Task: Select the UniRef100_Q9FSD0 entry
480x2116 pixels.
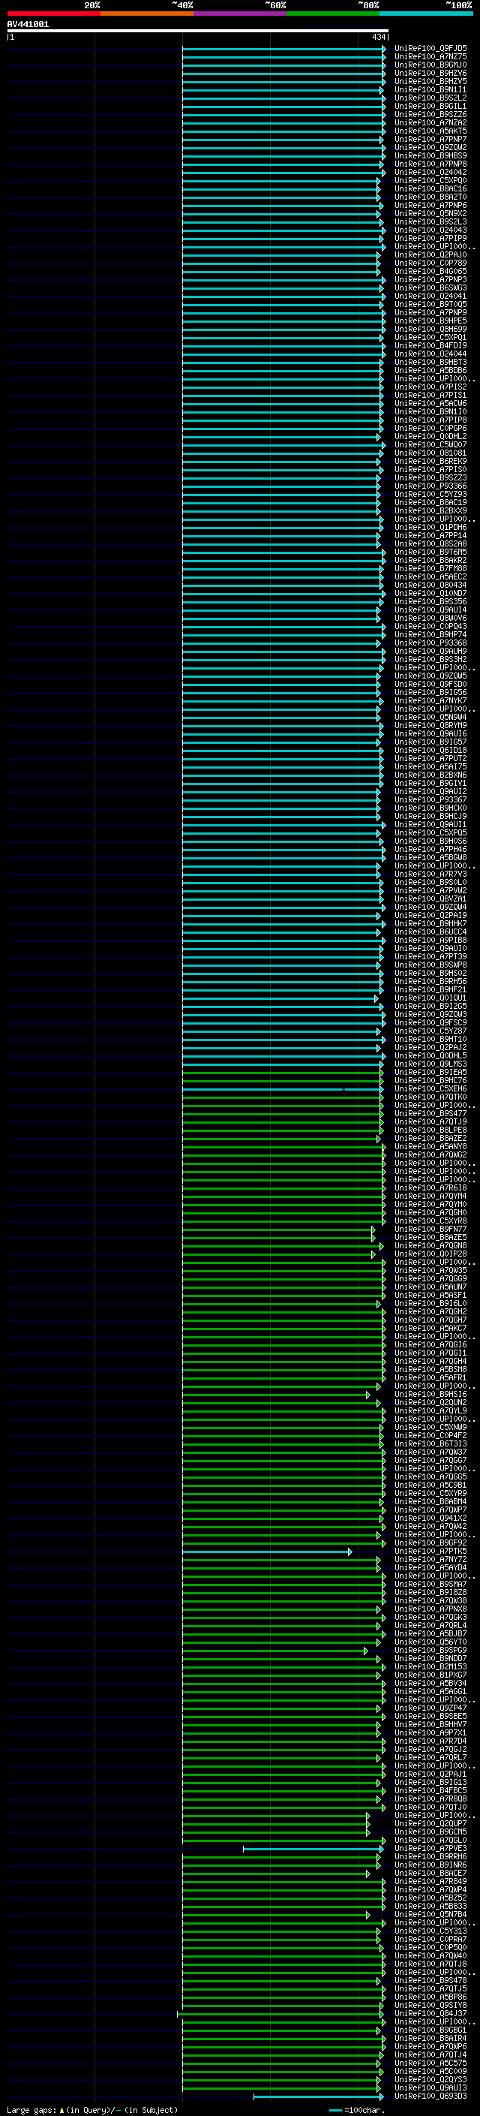Action: pos(430,685)
